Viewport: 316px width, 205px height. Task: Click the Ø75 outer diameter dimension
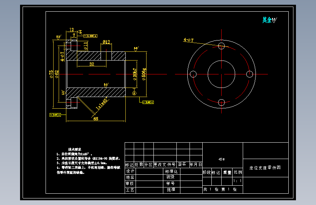point(51,74)
